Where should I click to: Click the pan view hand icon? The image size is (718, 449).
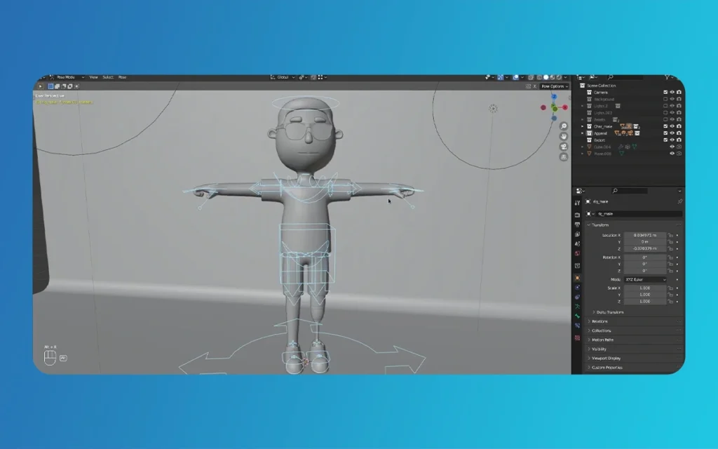pyautogui.click(x=564, y=136)
